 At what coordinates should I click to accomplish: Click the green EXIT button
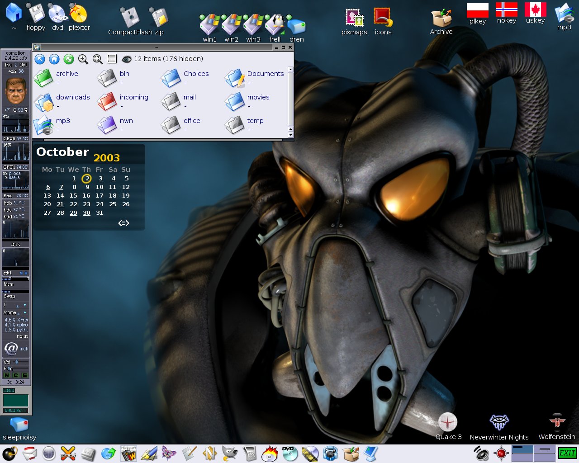[x=567, y=453]
